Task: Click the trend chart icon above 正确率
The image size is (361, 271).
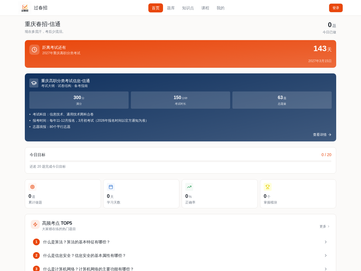Action: point(189,187)
